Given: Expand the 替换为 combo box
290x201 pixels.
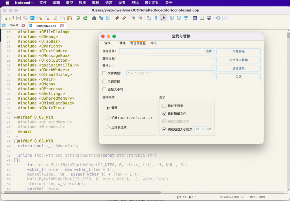Looking at the screenshot, I should click(x=212, y=66).
